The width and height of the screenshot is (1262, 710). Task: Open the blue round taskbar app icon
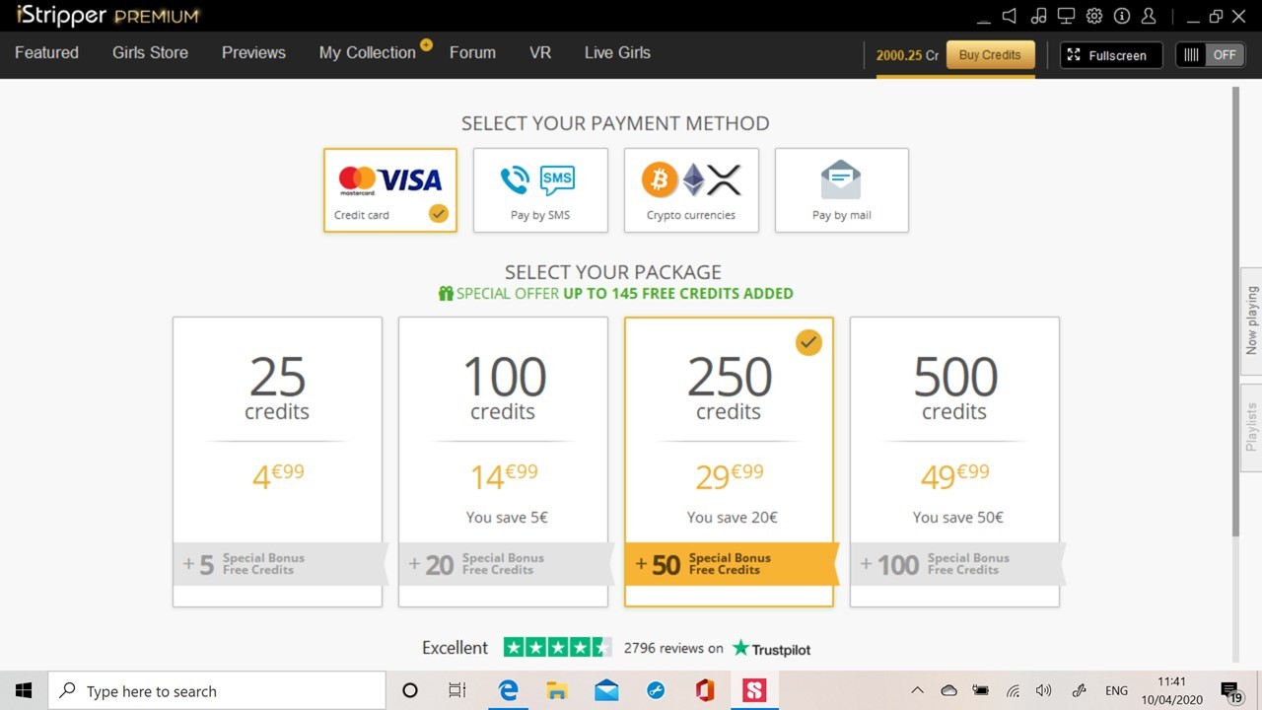tap(656, 690)
